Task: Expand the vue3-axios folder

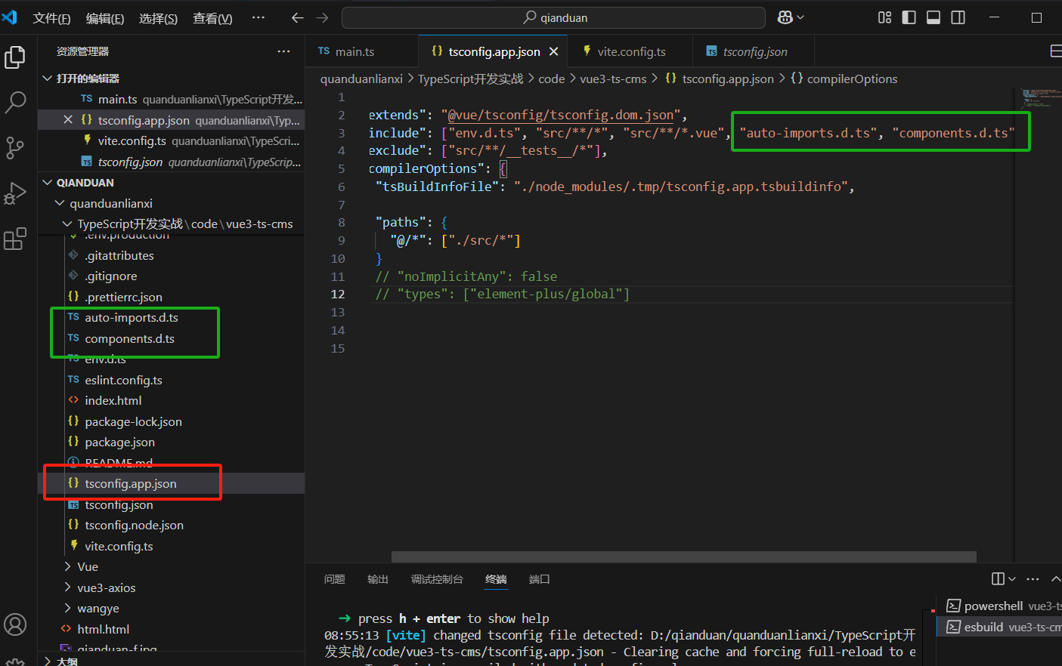Action: point(106,587)
